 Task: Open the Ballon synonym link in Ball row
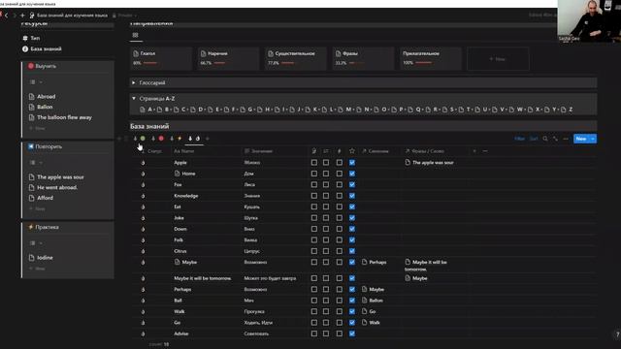tap(373, 301)
